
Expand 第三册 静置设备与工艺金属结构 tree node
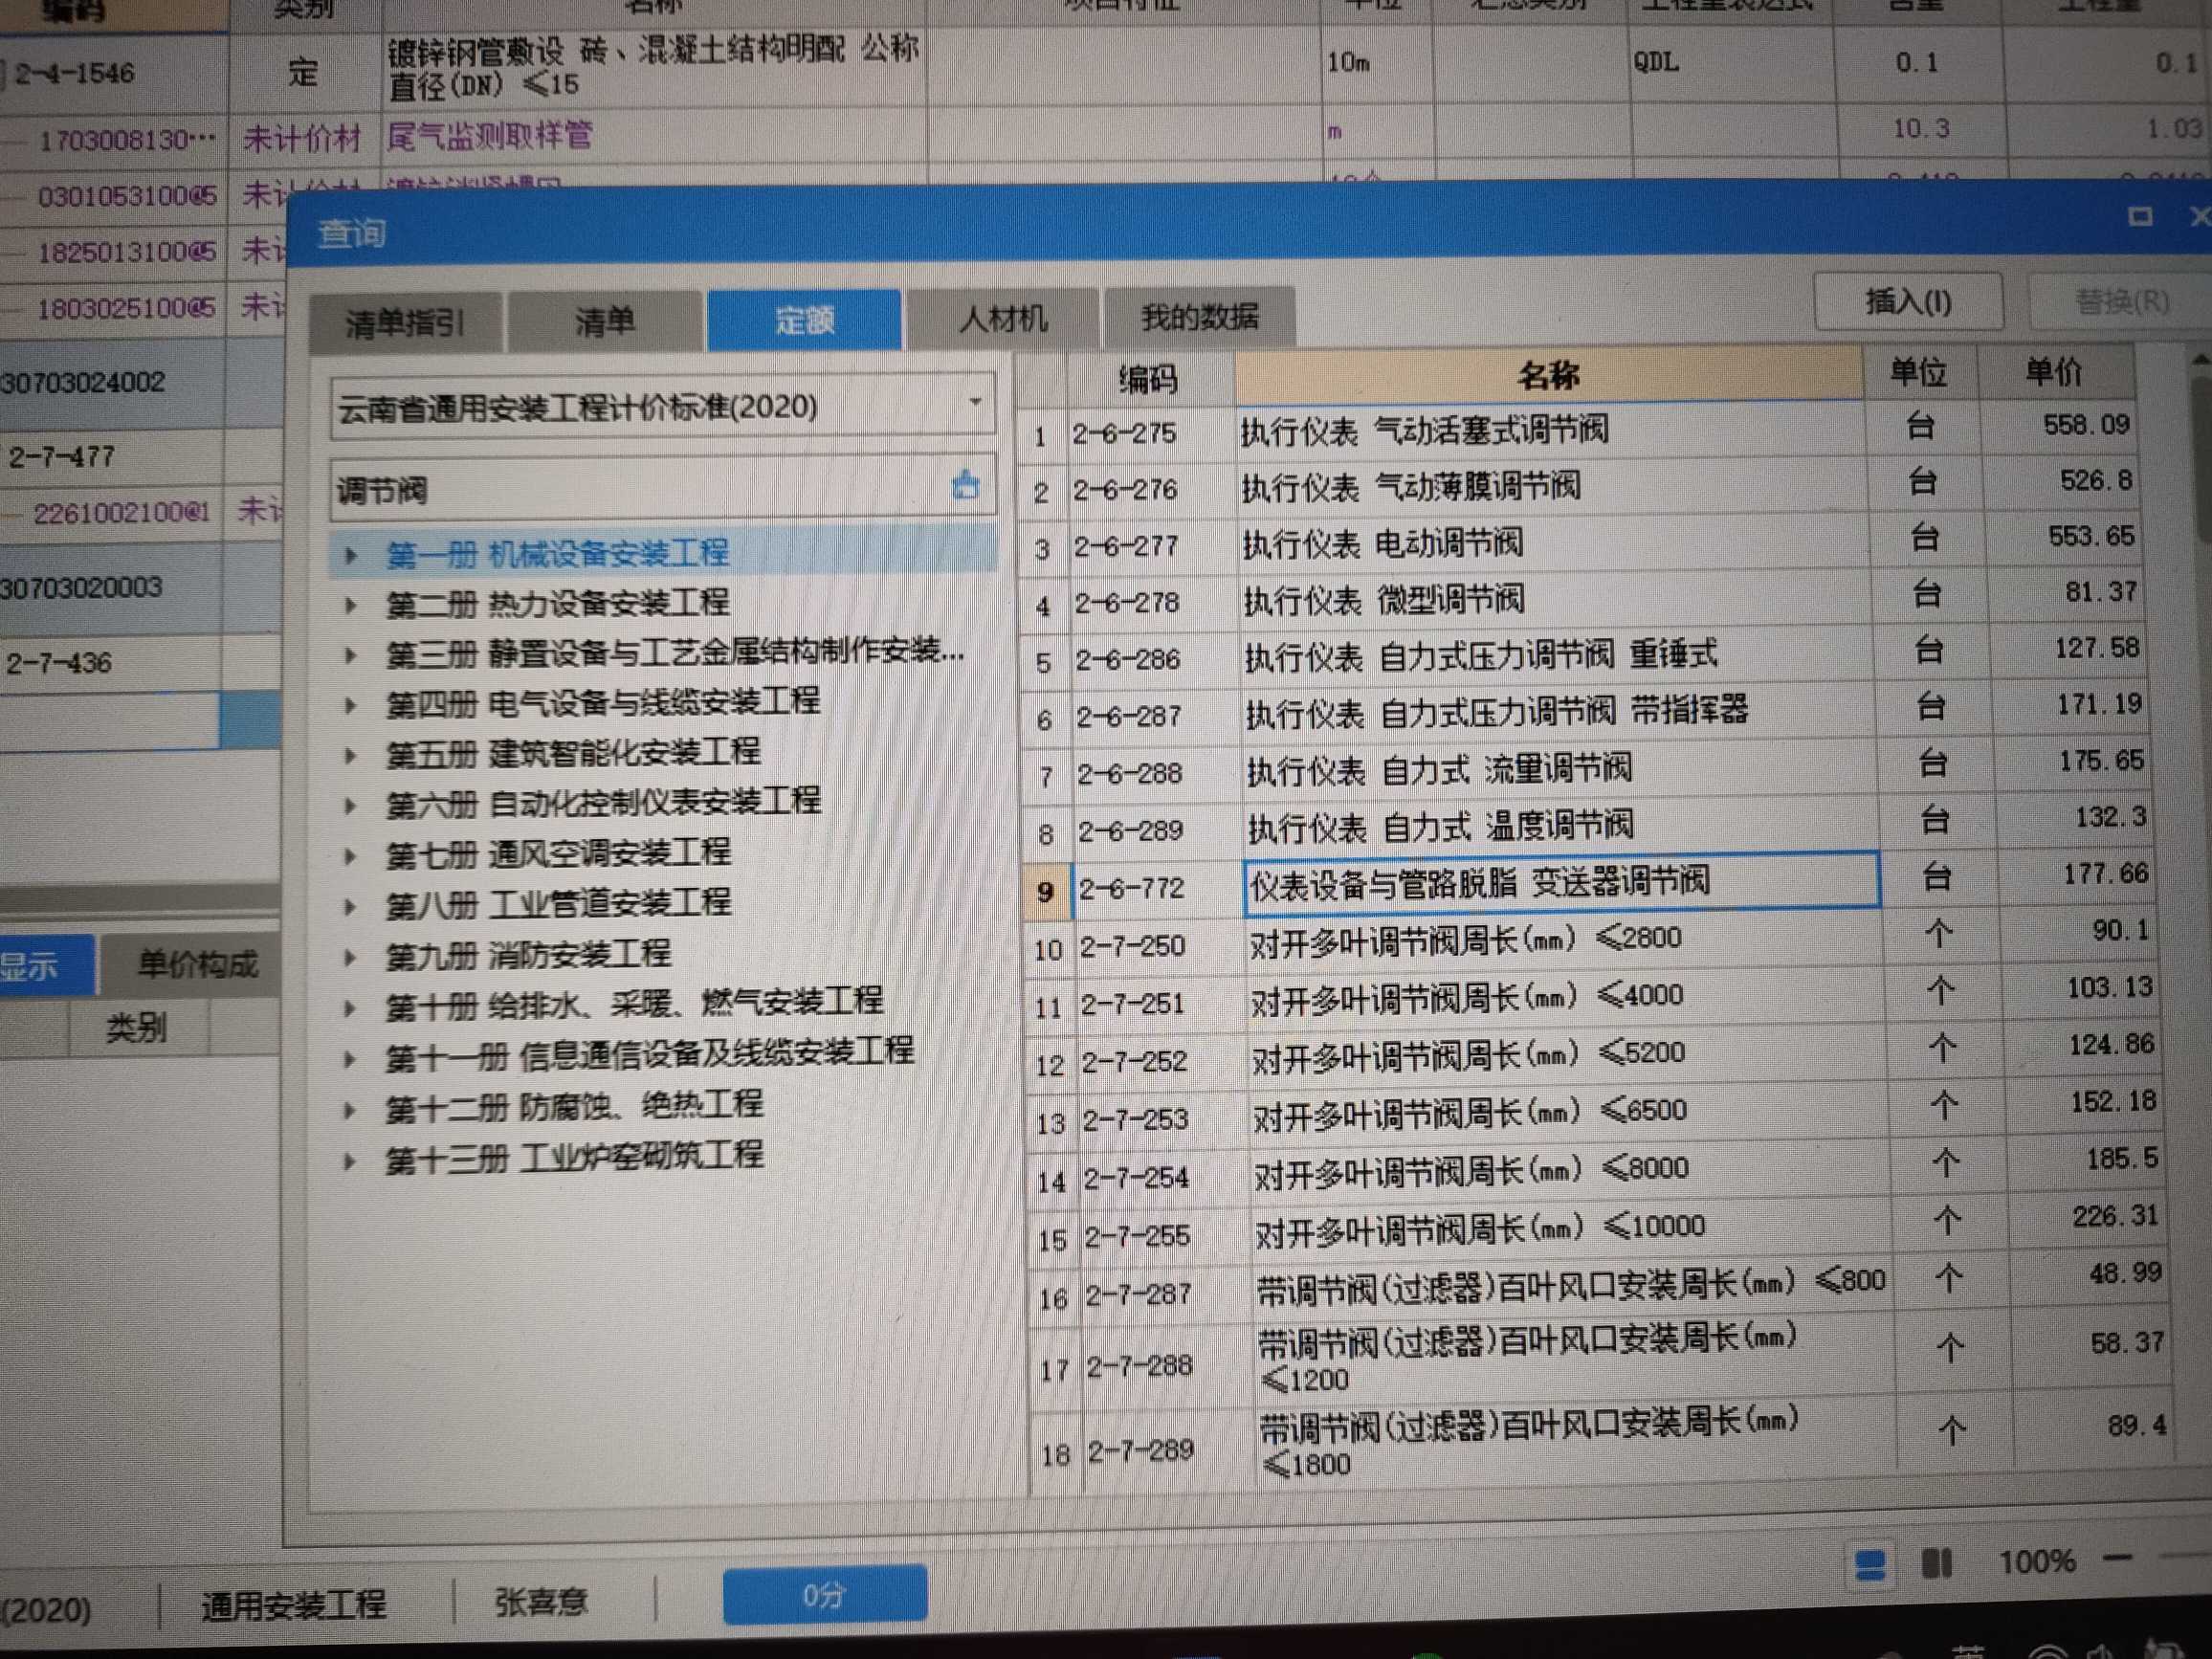pos(350,656)
